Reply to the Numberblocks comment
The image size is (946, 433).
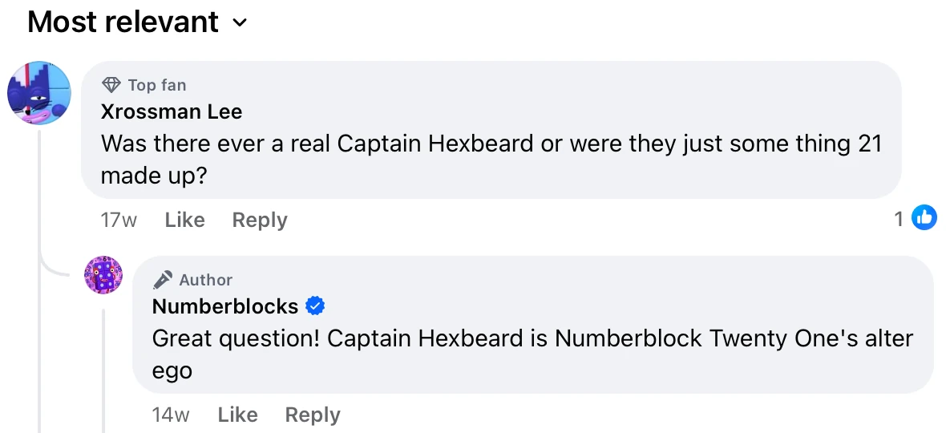coord(313,415)
